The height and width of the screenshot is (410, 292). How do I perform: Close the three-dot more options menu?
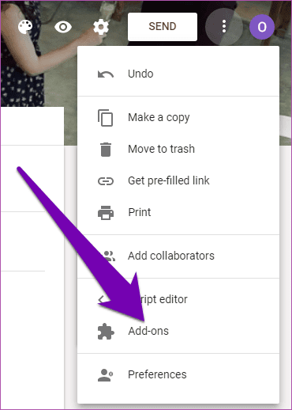point(224,26)
